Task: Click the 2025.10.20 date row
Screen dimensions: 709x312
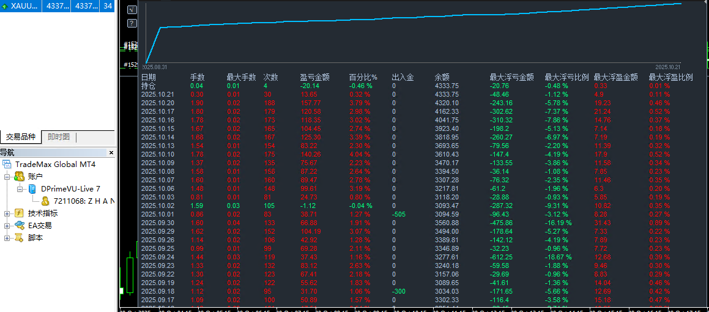Action: tap(158, 103)
